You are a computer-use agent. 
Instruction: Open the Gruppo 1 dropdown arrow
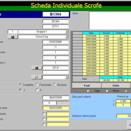(x=67, y=31)
